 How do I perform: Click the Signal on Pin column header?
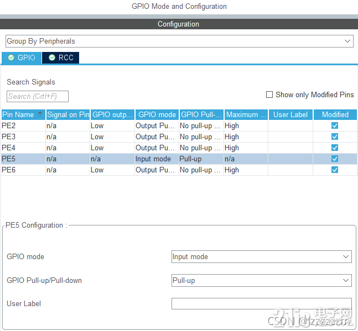[x=68, y=114]
